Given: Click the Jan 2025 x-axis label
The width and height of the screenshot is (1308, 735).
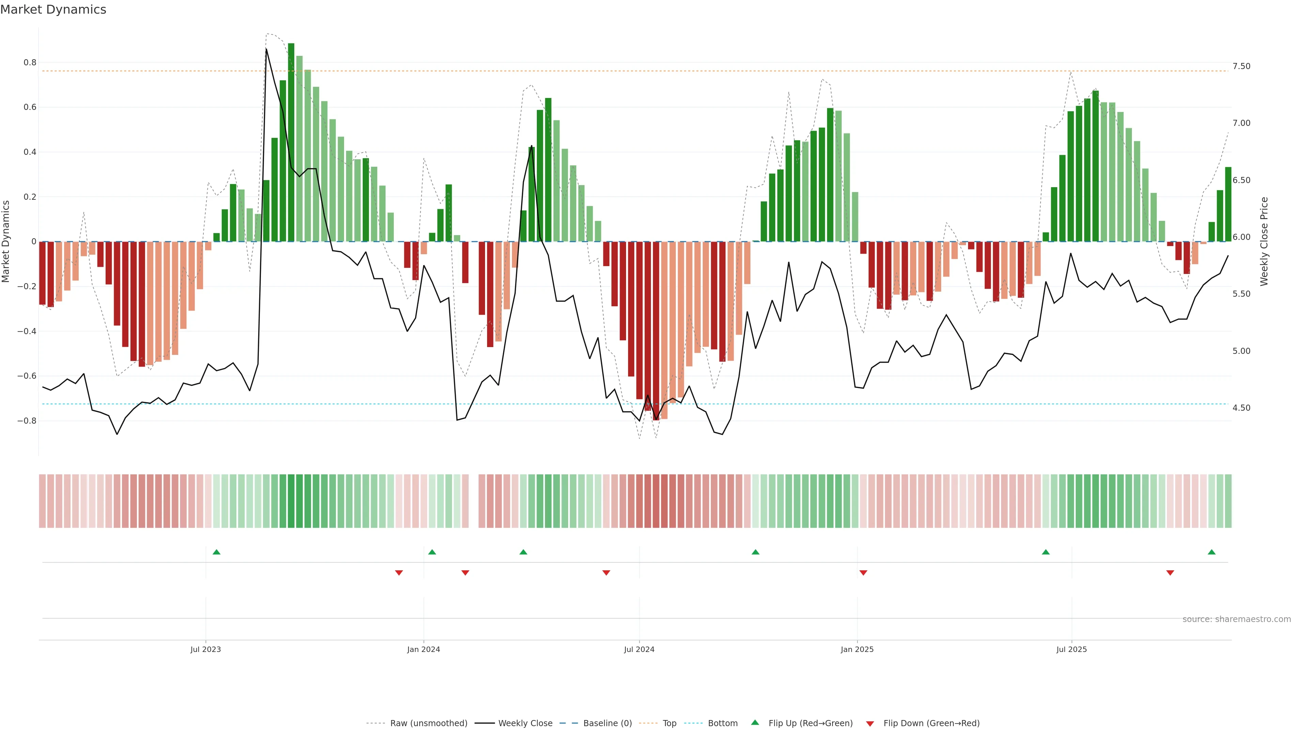Looking at the screenshot, I should [857, 649].
